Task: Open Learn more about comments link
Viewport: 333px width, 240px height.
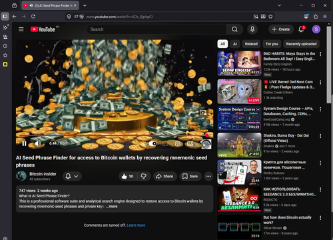Action: point(136,225)
